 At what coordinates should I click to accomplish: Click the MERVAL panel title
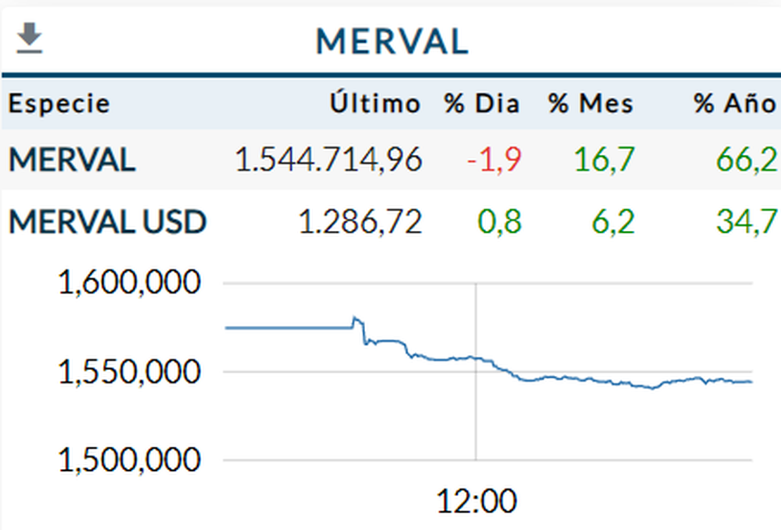coord(392,42)
